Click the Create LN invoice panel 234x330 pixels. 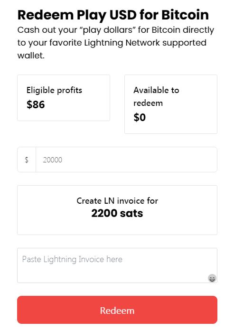[117, 210]
